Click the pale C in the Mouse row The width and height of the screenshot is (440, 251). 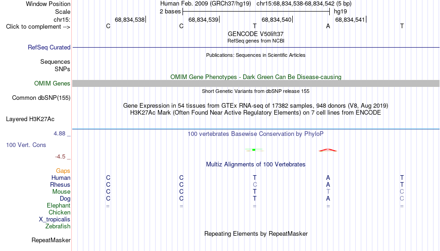[402, 192]
